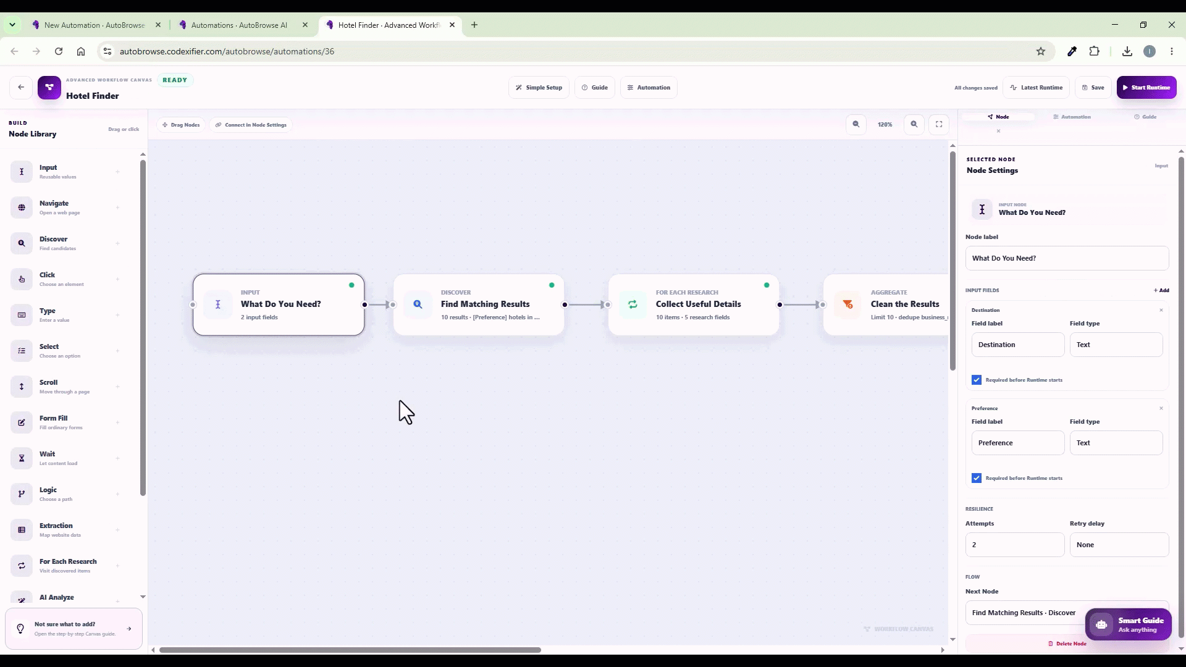Remove the Preference input field
1186x667 pixels.
[x=1161, y=408]
